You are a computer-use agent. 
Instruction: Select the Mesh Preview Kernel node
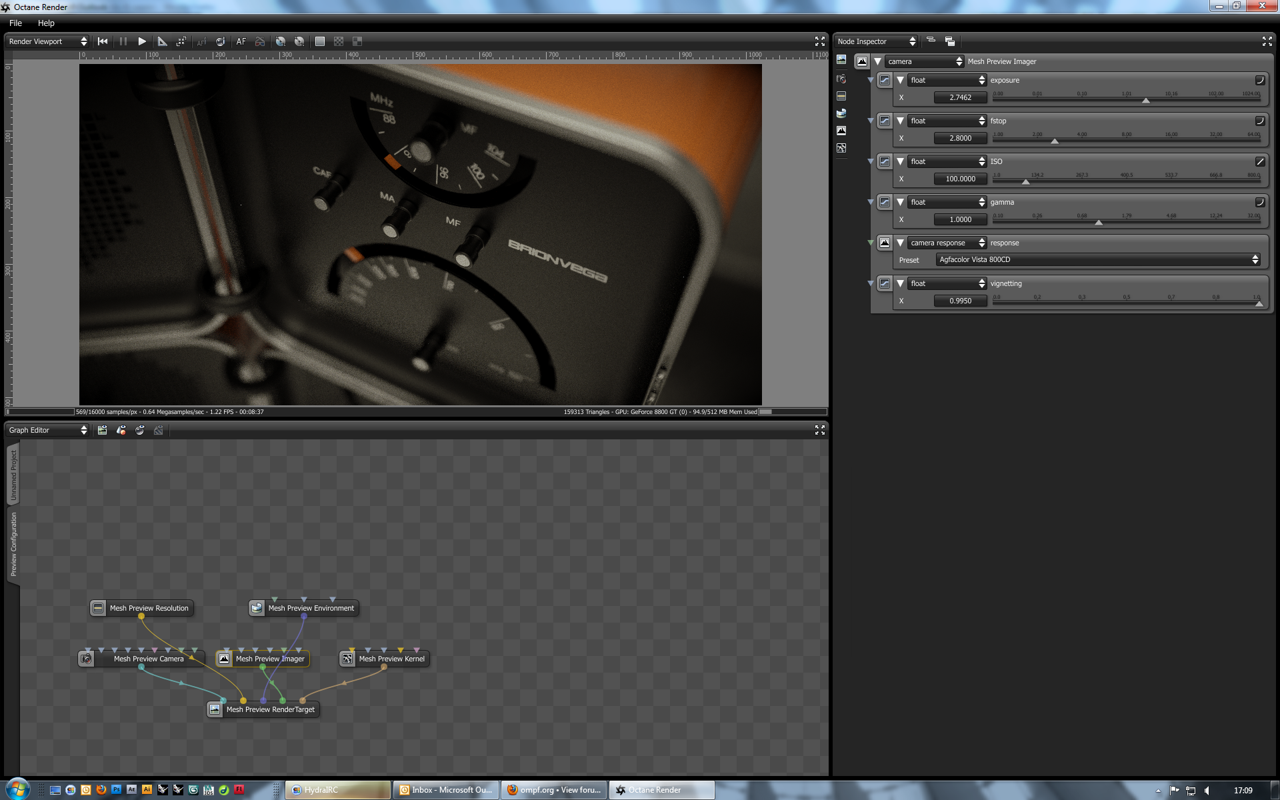coord(384,659)
